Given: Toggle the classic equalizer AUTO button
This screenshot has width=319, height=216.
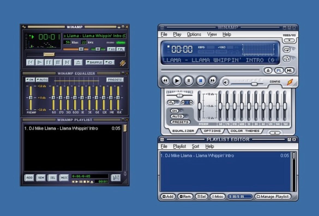Looking at the screenshot, I should (42, 80).
